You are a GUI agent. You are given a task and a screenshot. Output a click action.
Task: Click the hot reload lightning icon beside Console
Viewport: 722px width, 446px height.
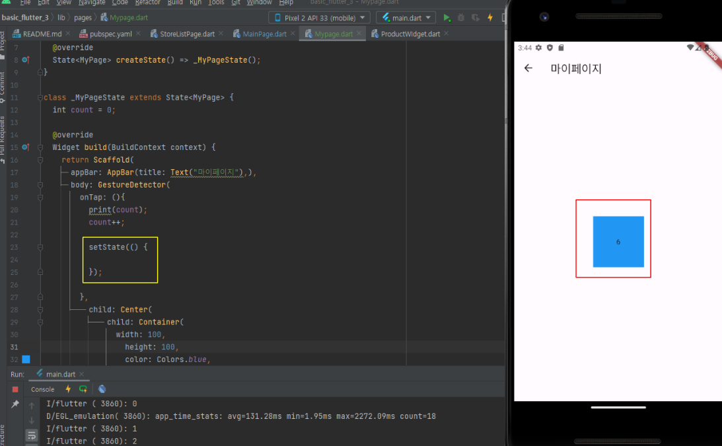68,389
